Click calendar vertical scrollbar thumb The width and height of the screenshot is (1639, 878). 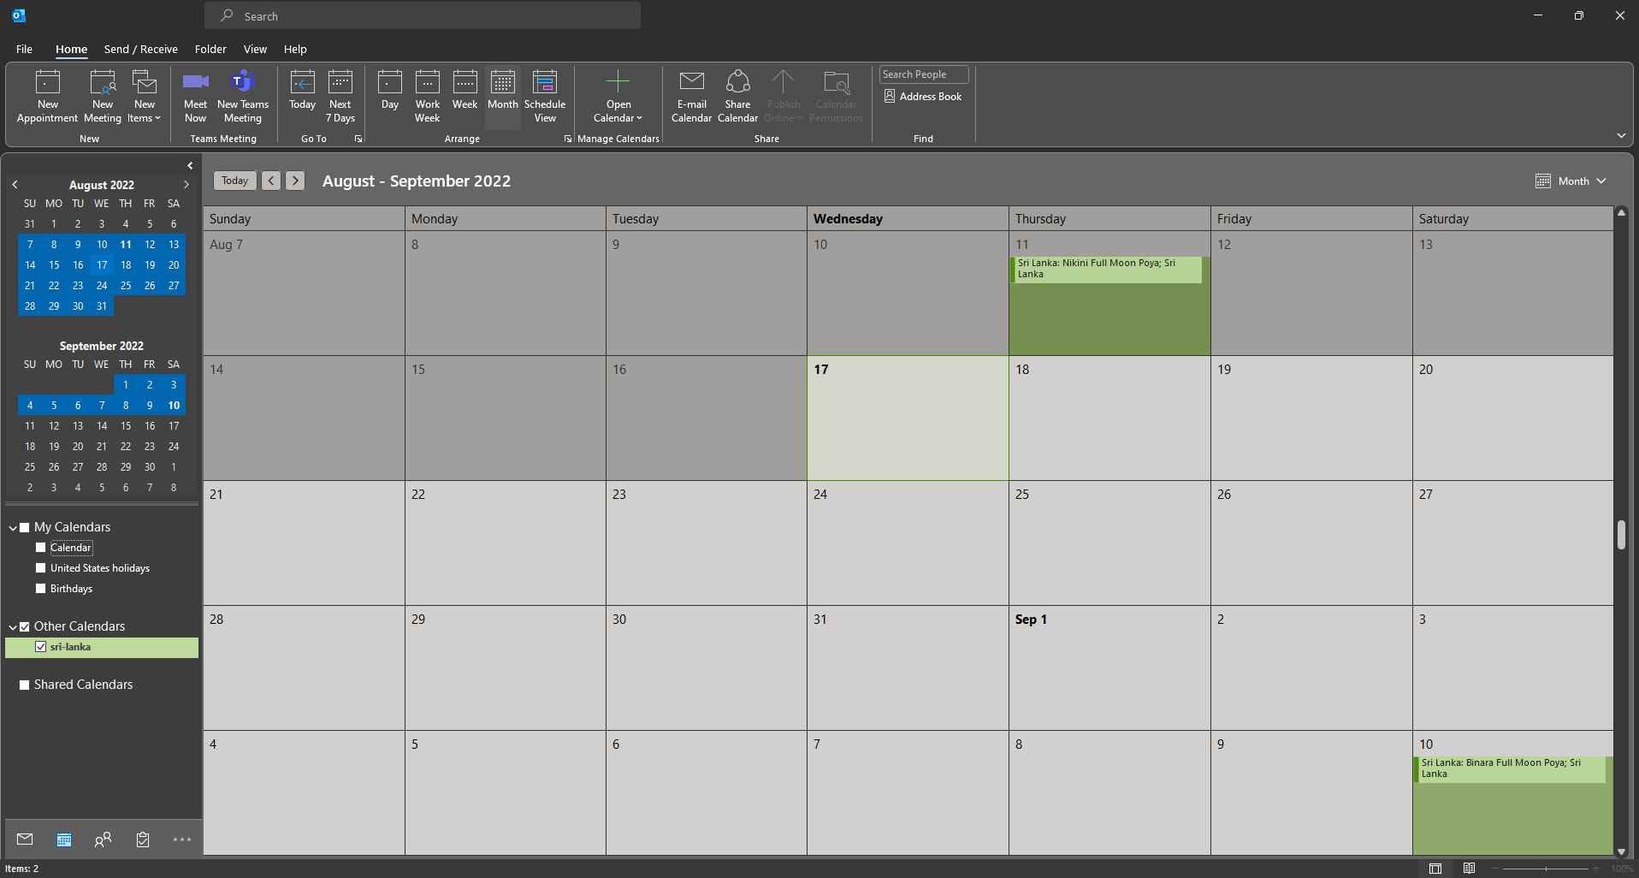(x=1621, y=536)
